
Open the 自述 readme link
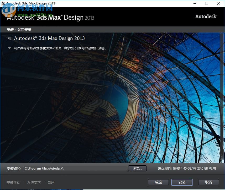pyautogui.click(x=51, y=182)
